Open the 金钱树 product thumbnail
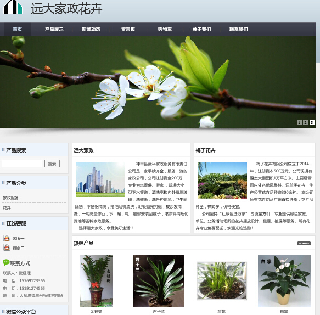This screenshot has height=315, width=320. (96, 281)
